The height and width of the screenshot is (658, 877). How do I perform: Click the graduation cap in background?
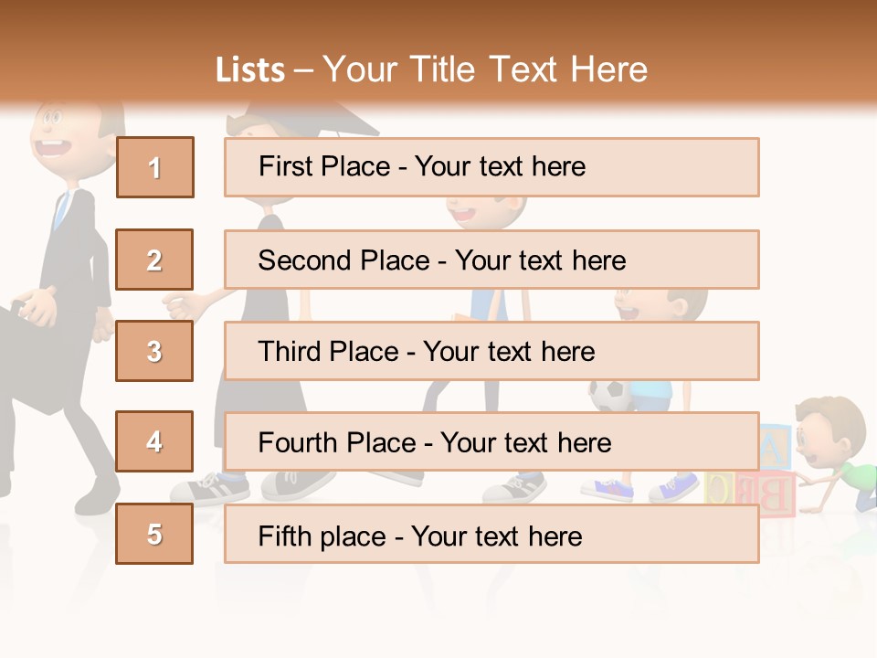[340, 118]
